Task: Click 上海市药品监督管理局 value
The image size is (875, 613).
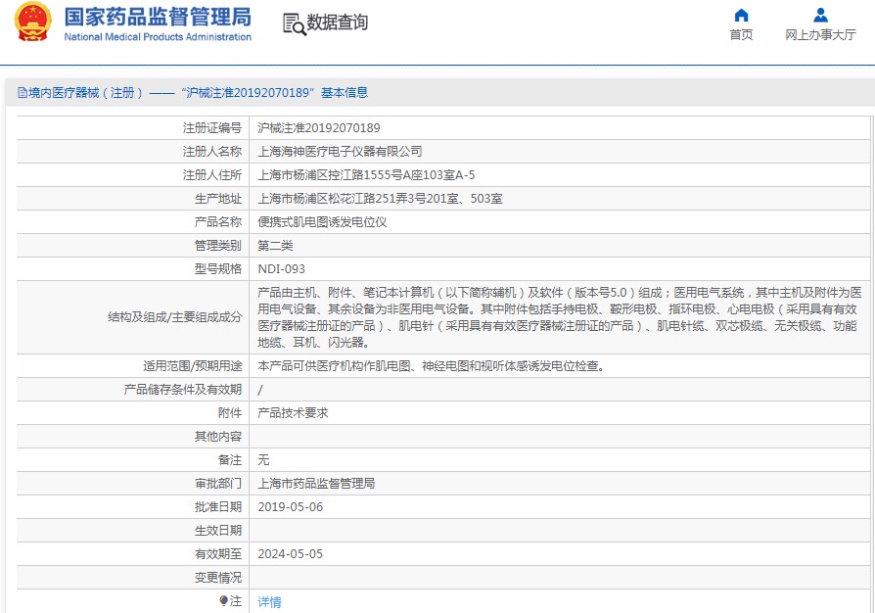Action: pos(316,483)
